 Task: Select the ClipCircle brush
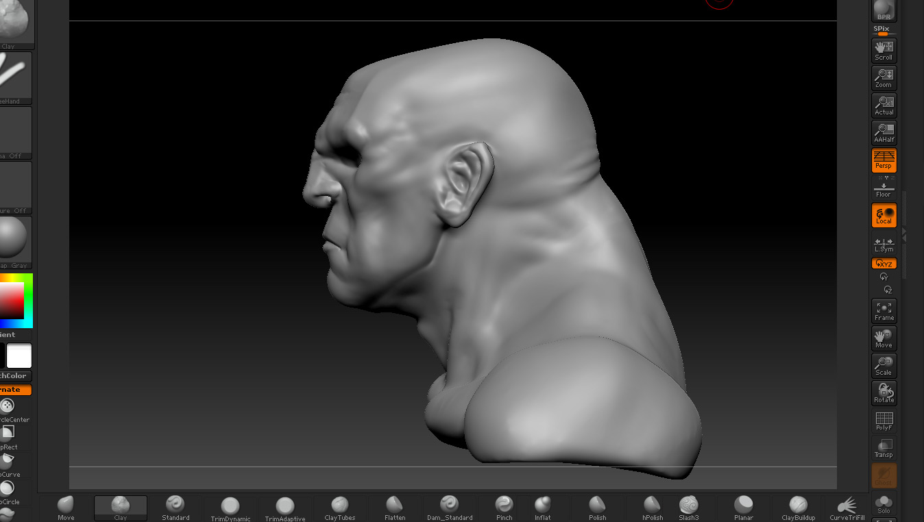coord(8,493)
